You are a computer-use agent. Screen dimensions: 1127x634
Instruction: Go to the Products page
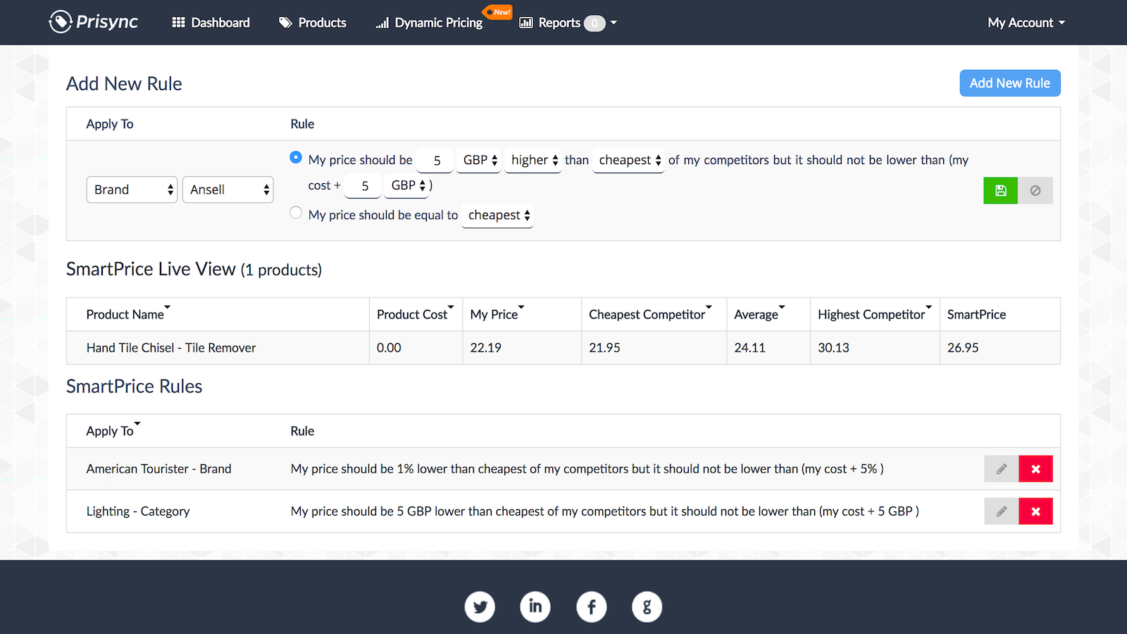313,23
